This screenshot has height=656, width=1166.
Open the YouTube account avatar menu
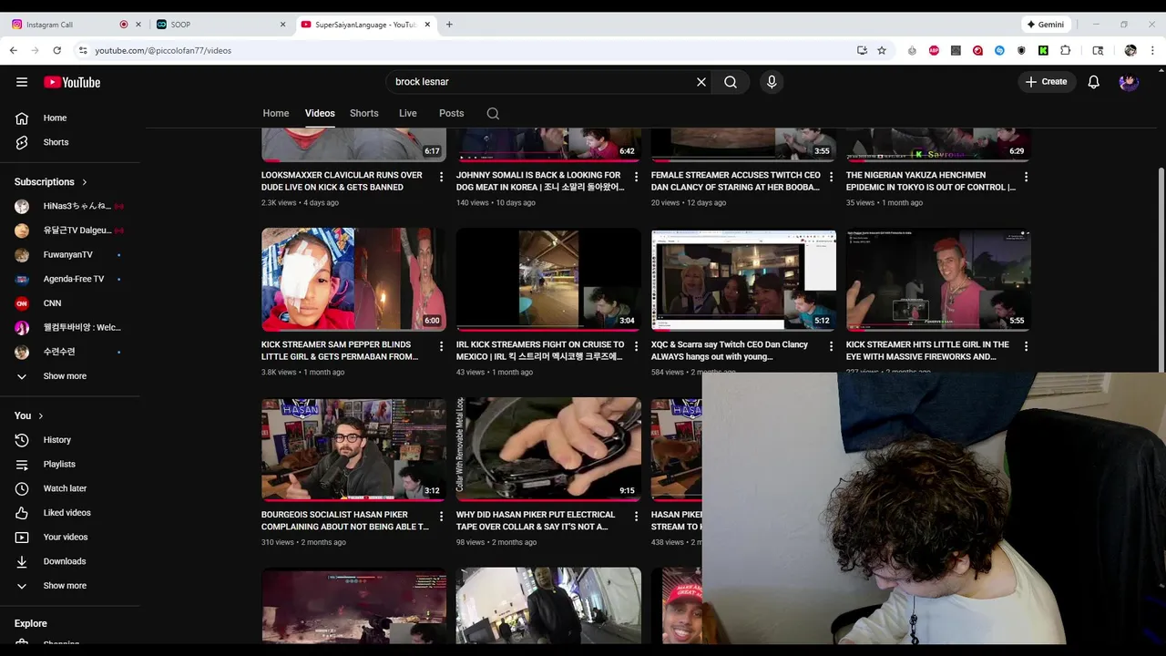[1129, 82]
